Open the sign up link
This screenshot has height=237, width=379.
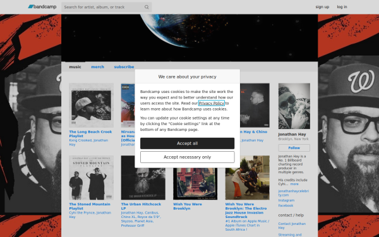pos(322,7)
